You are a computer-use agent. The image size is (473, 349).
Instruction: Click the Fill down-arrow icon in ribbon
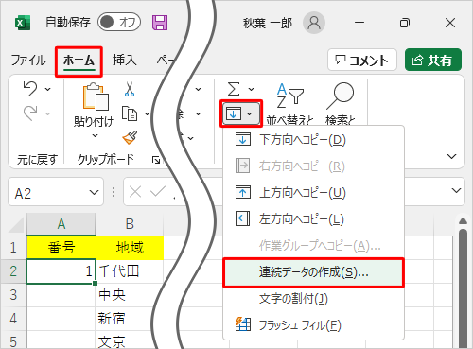[x=233, y=113]
